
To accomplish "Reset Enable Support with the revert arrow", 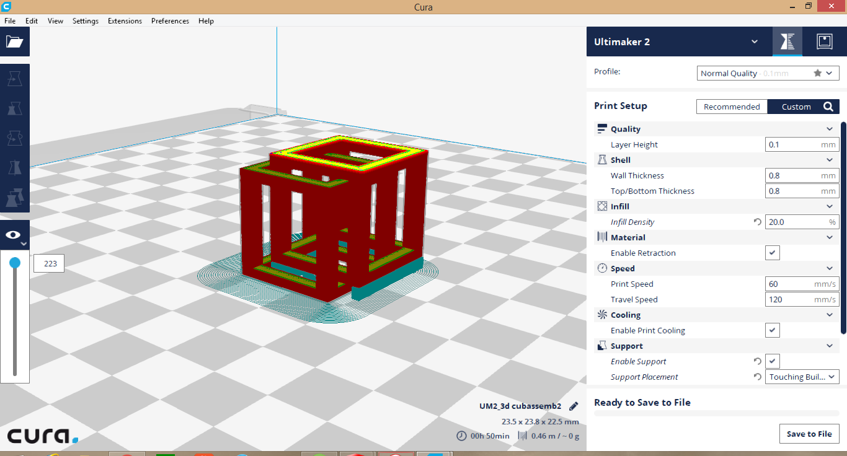I will [757, 361].
